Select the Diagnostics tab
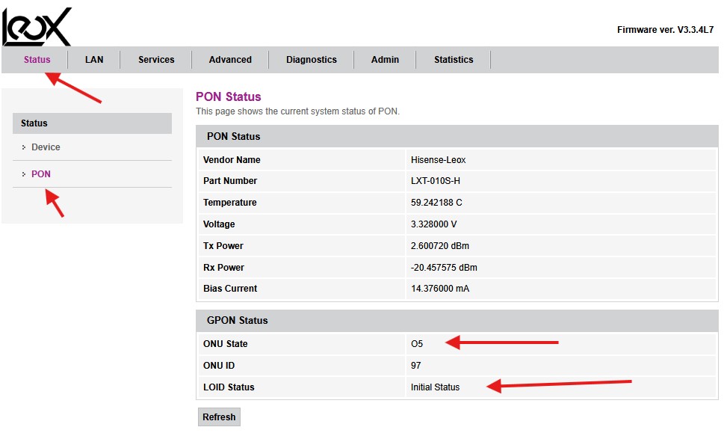724x433 pixels. coord(311,60)
